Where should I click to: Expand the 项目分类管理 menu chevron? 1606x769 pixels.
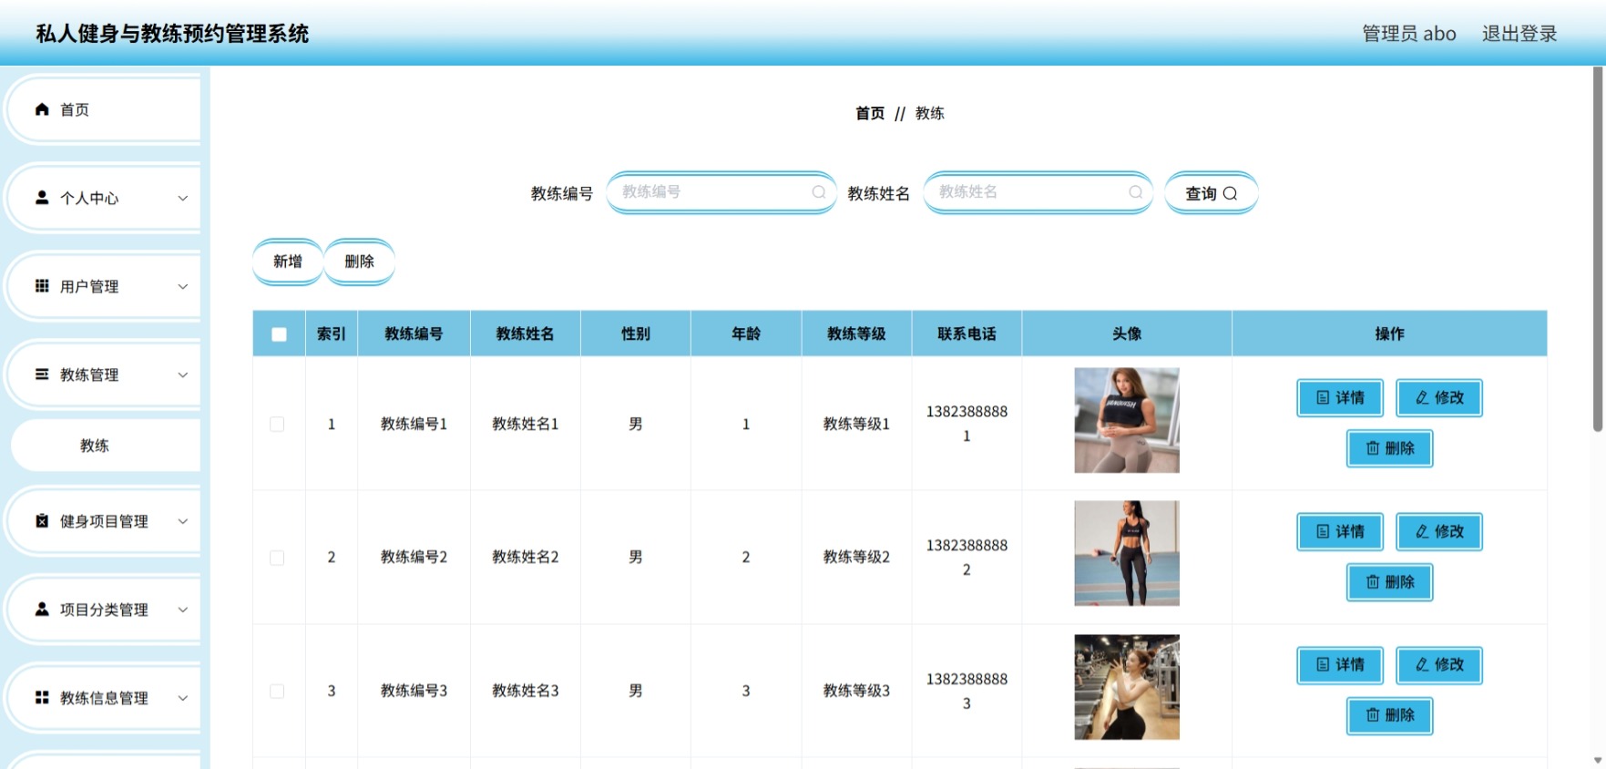pyautogui.click(x=183, y=610)
